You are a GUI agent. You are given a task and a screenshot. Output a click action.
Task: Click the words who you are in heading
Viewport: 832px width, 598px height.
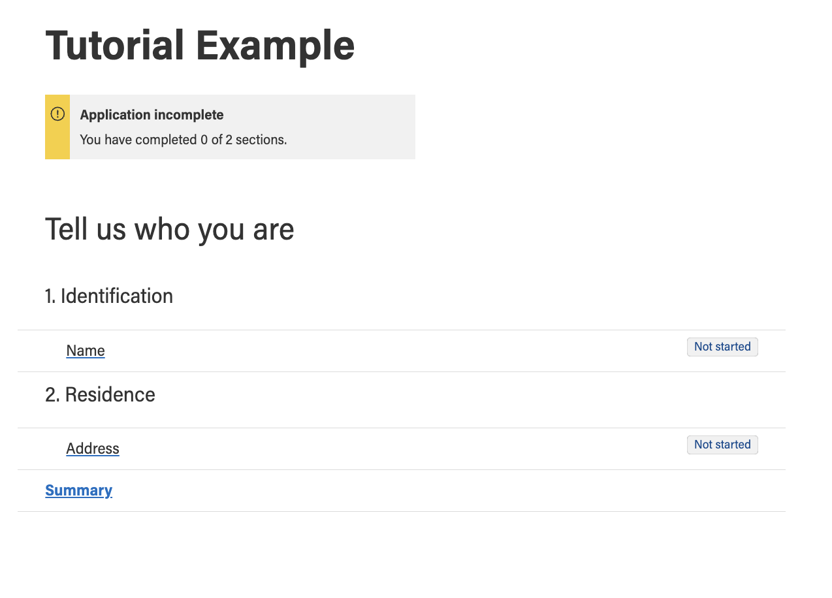pyautogui.click(x=214, y=229)
